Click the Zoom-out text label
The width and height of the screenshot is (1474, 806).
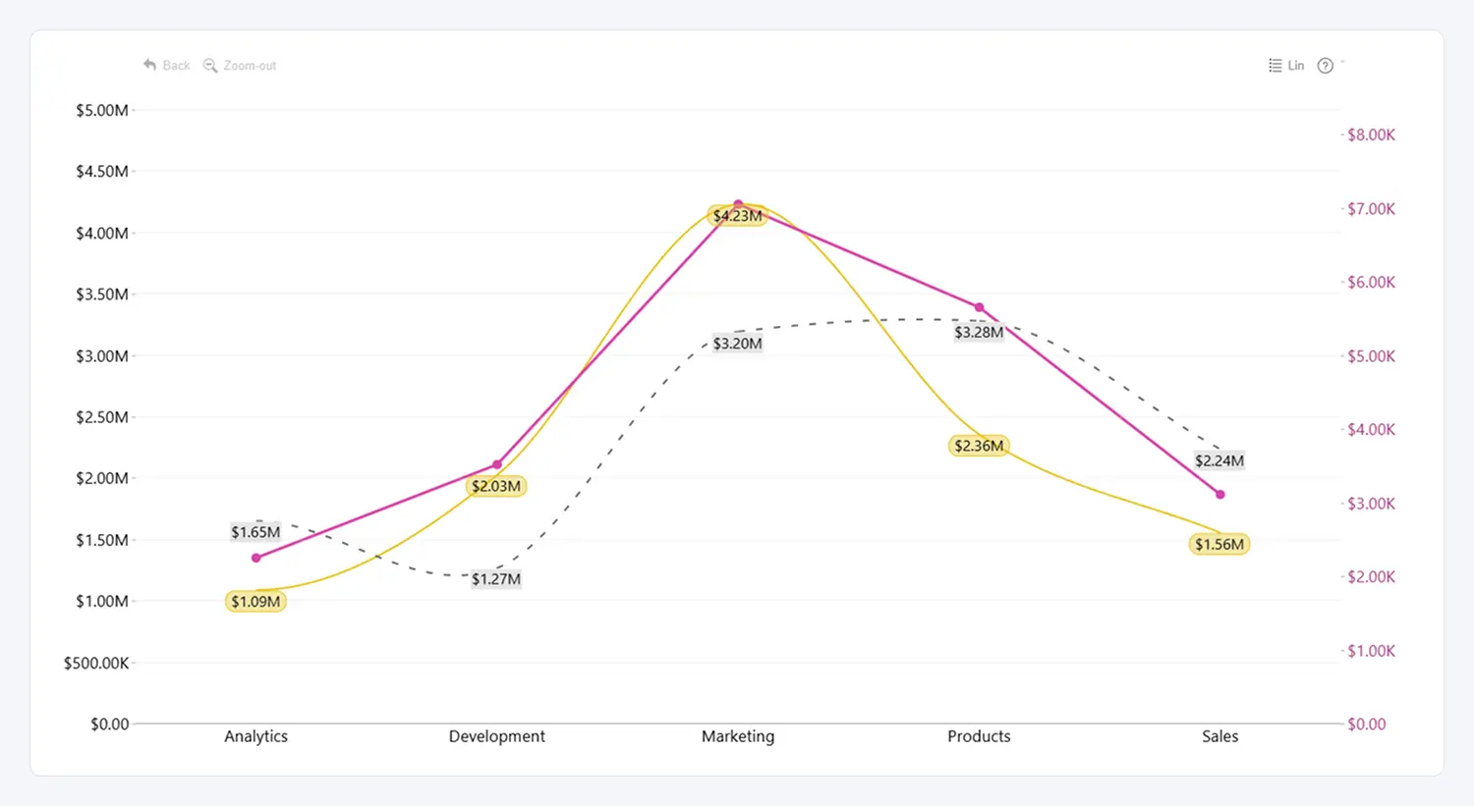click(x=250, y=66)
